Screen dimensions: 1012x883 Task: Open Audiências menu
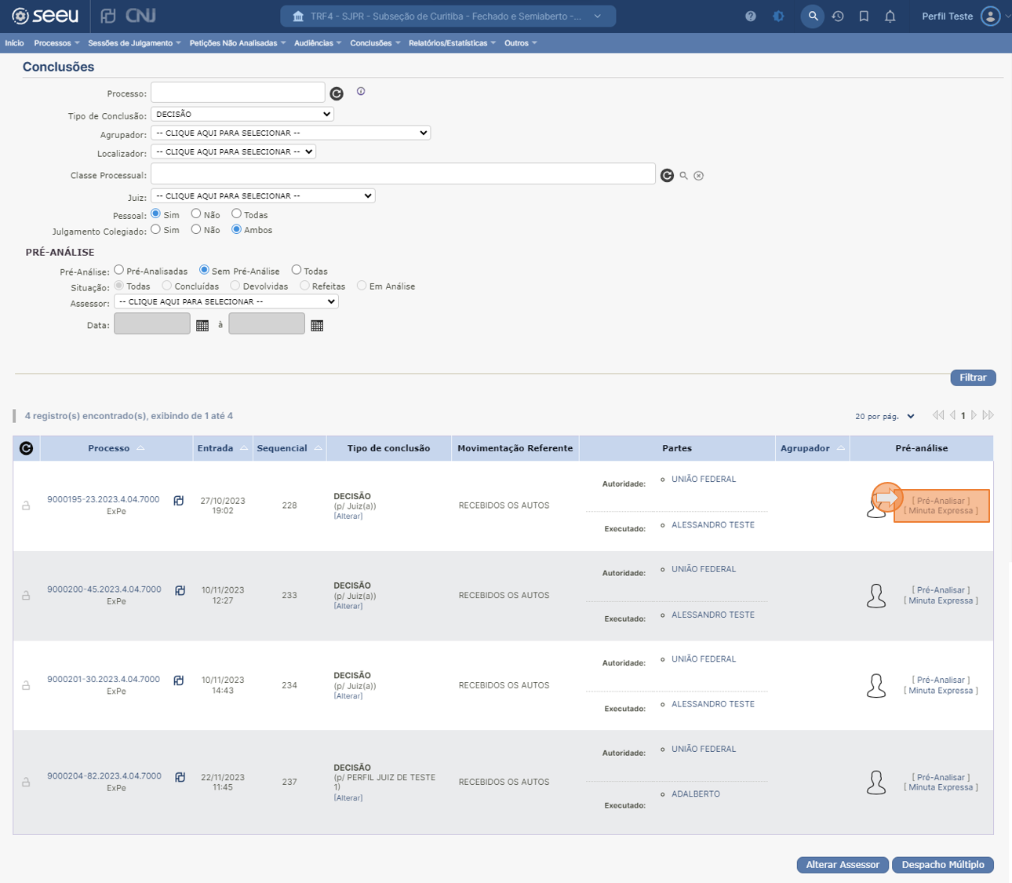click(x=318, y=43)
